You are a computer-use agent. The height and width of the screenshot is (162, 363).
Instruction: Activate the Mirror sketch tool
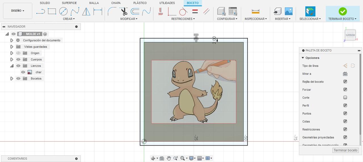(x=86, y=11)
